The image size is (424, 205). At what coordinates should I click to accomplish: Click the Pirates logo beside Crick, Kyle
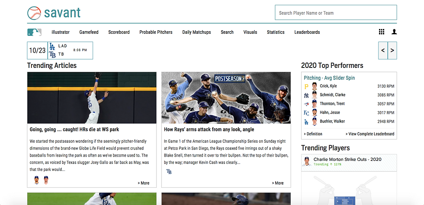(306, 86)
